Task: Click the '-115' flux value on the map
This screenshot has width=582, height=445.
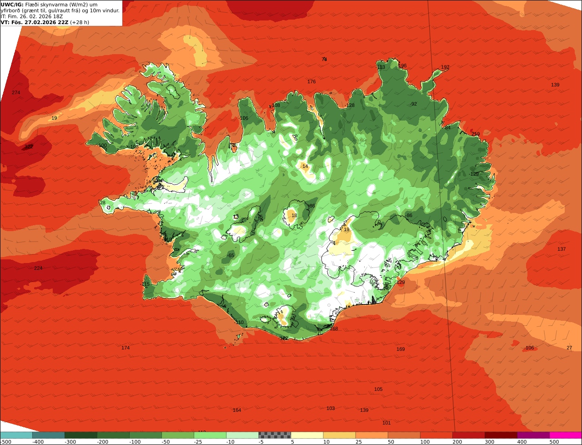Action: coord(145,284)
